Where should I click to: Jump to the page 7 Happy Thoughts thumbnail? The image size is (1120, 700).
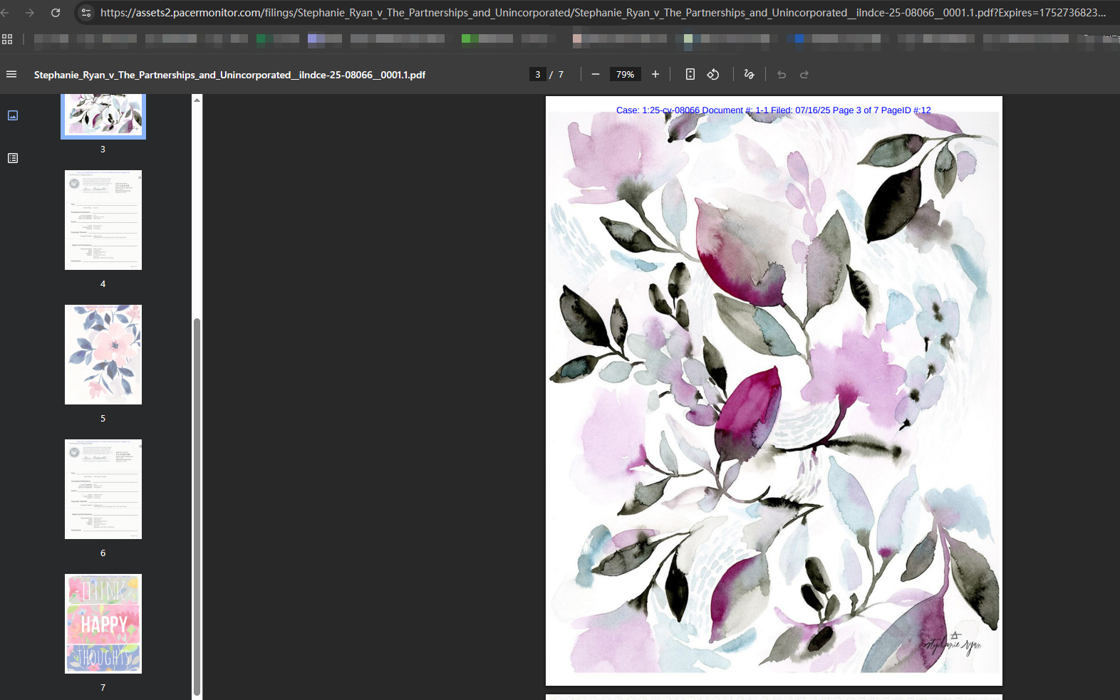coord(103,624)
